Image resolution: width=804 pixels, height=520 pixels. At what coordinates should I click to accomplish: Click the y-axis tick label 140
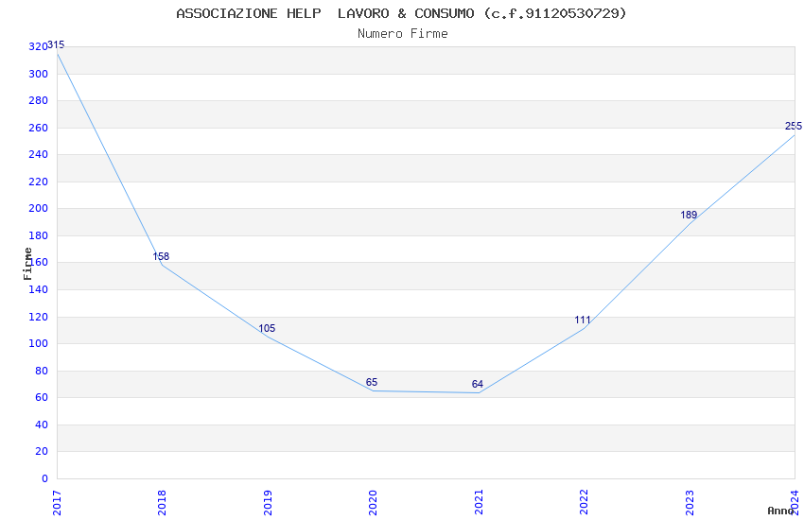[x=38, y=289]
